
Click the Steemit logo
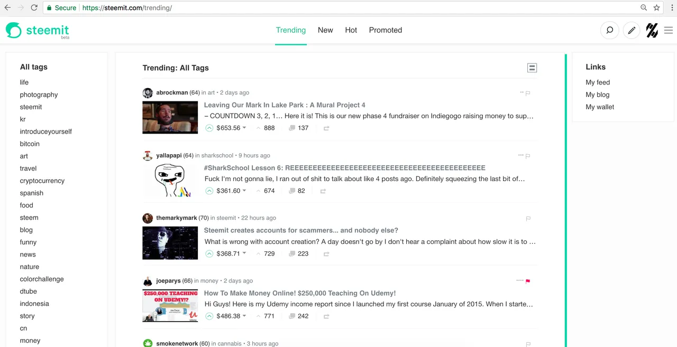[38, 31]
